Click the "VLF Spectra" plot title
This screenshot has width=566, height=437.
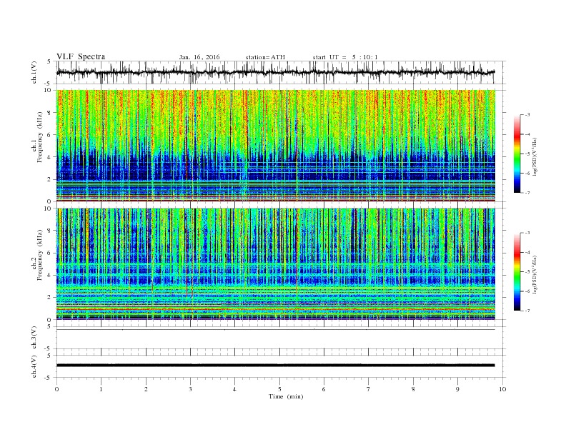tap(81, 56)
